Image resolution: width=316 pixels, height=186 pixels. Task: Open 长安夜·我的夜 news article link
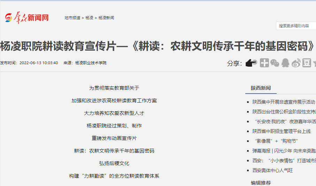point(284,121)
